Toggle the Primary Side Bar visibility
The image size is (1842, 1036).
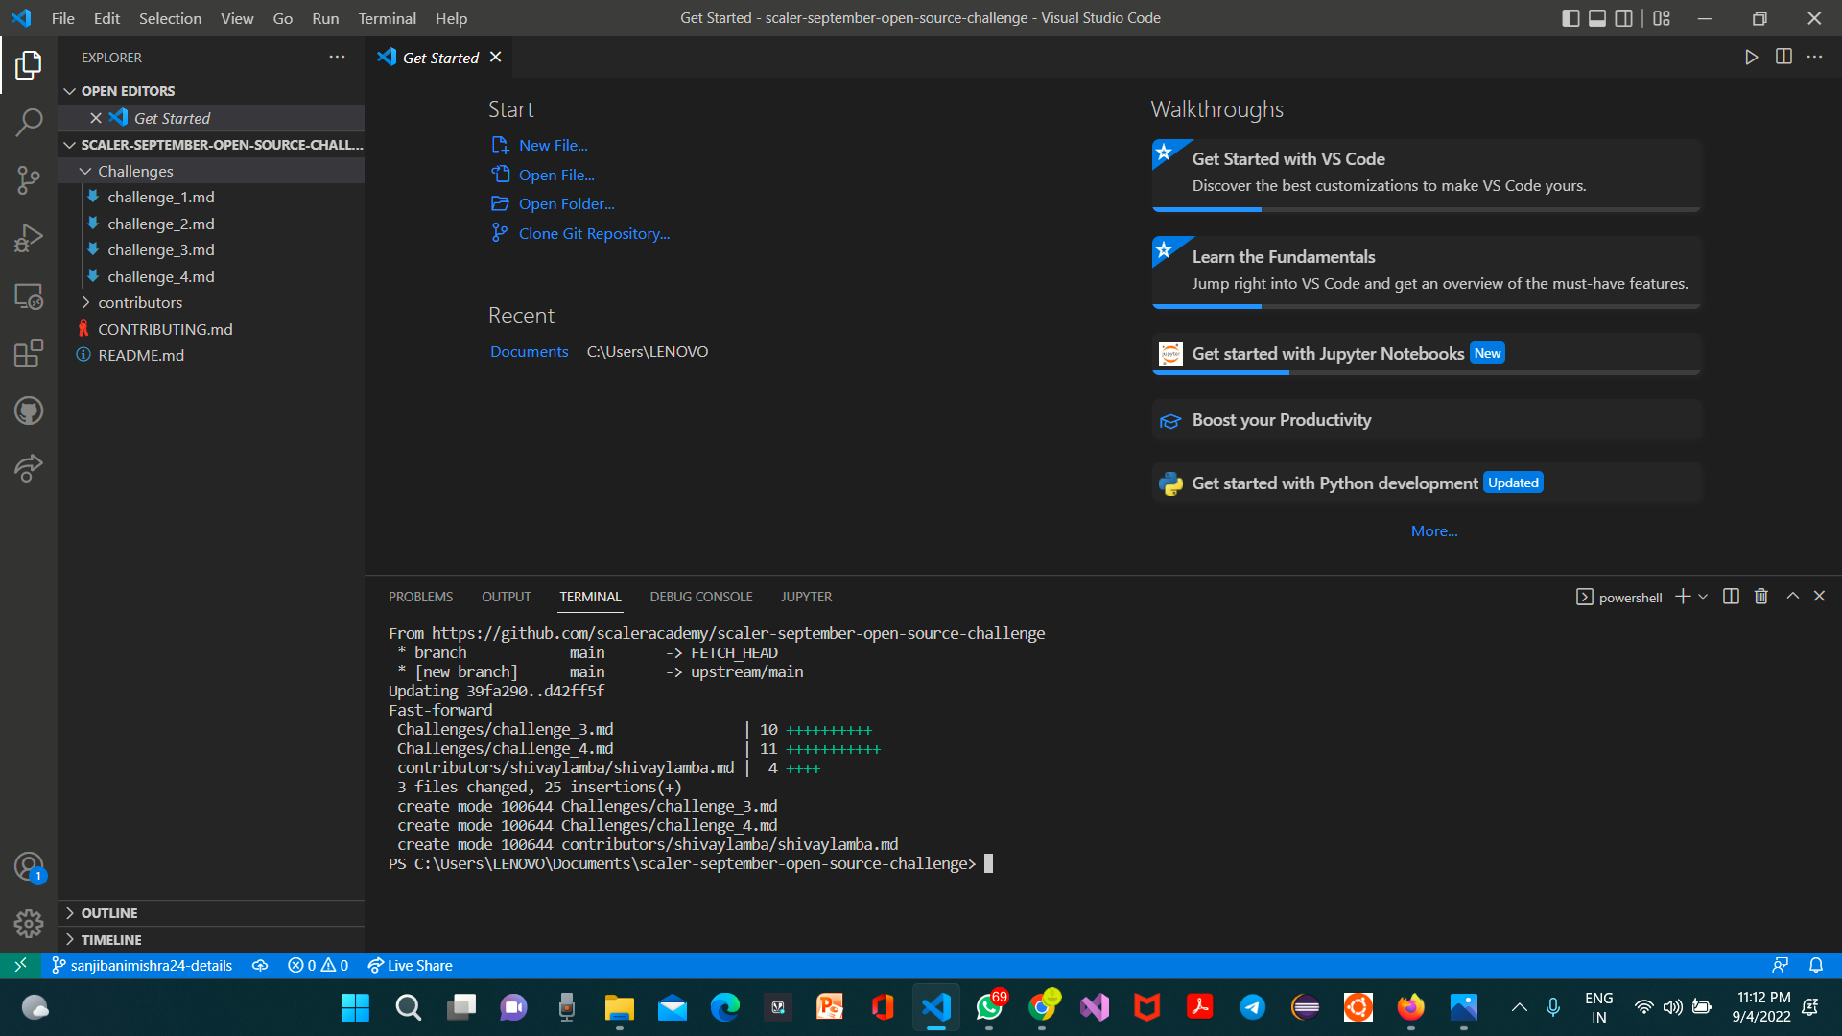(x=1570, y=18)
